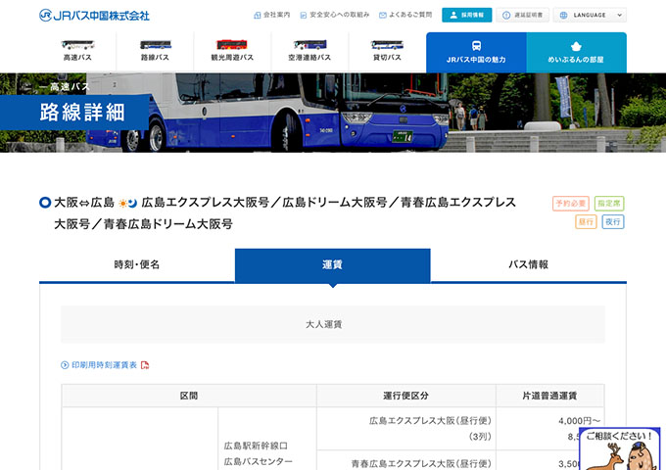Click the building icon beside 会社案内
666x470 pixels.
point(257,16)
